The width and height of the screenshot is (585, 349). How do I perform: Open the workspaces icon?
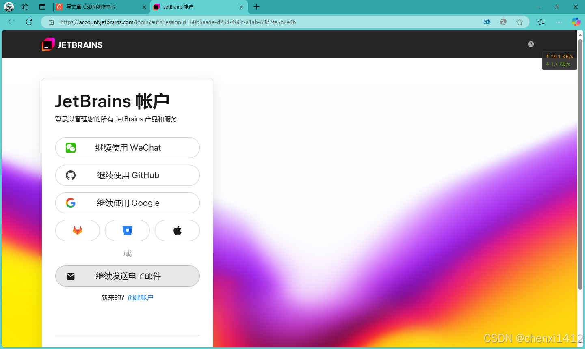(x=25, y=7)
